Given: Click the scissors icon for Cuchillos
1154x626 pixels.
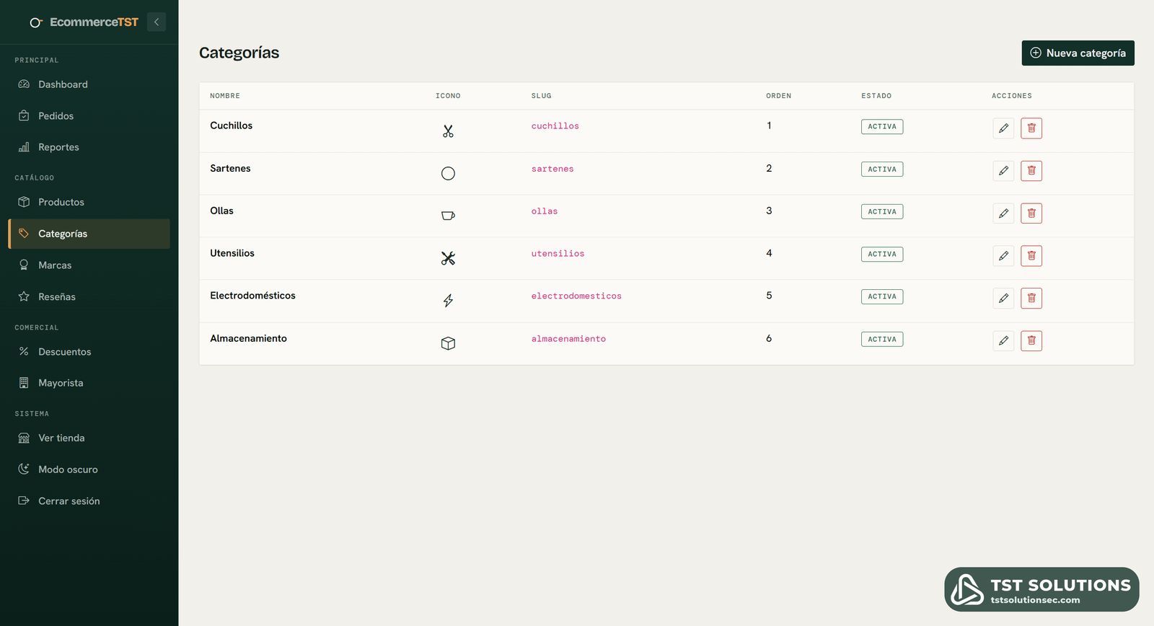Looking at the screenshot, I should (x=448, y=131).
